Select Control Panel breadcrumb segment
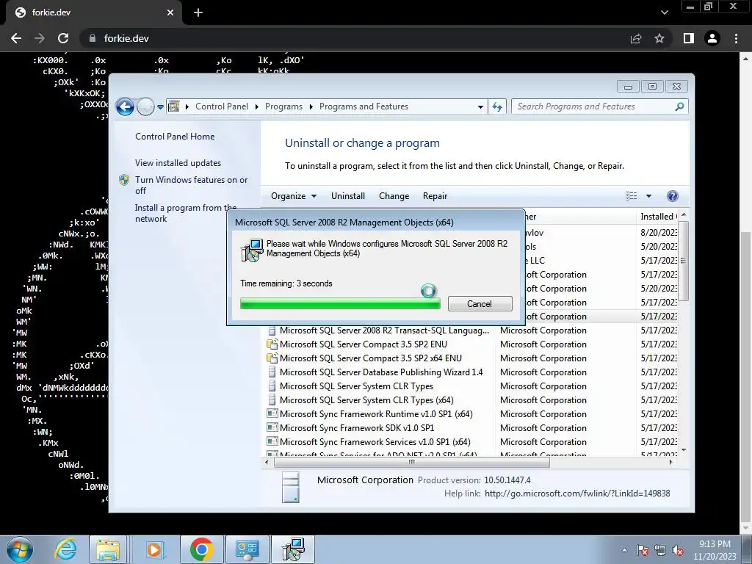 [222, 106]
